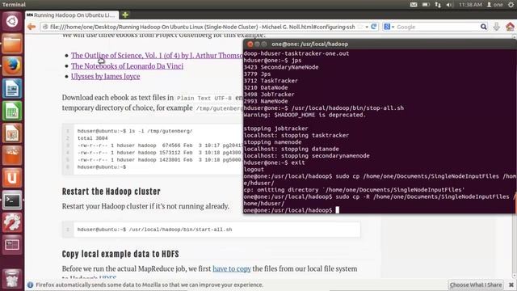Open Ubuntu Software Center from the dock
The width and height of the screenshot is (517, 291).
[12, 155]
